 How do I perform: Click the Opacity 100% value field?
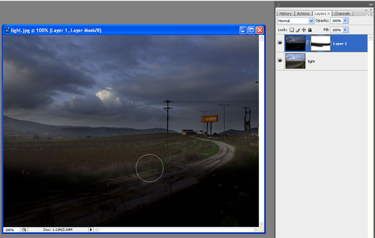(x=336, y=21)
